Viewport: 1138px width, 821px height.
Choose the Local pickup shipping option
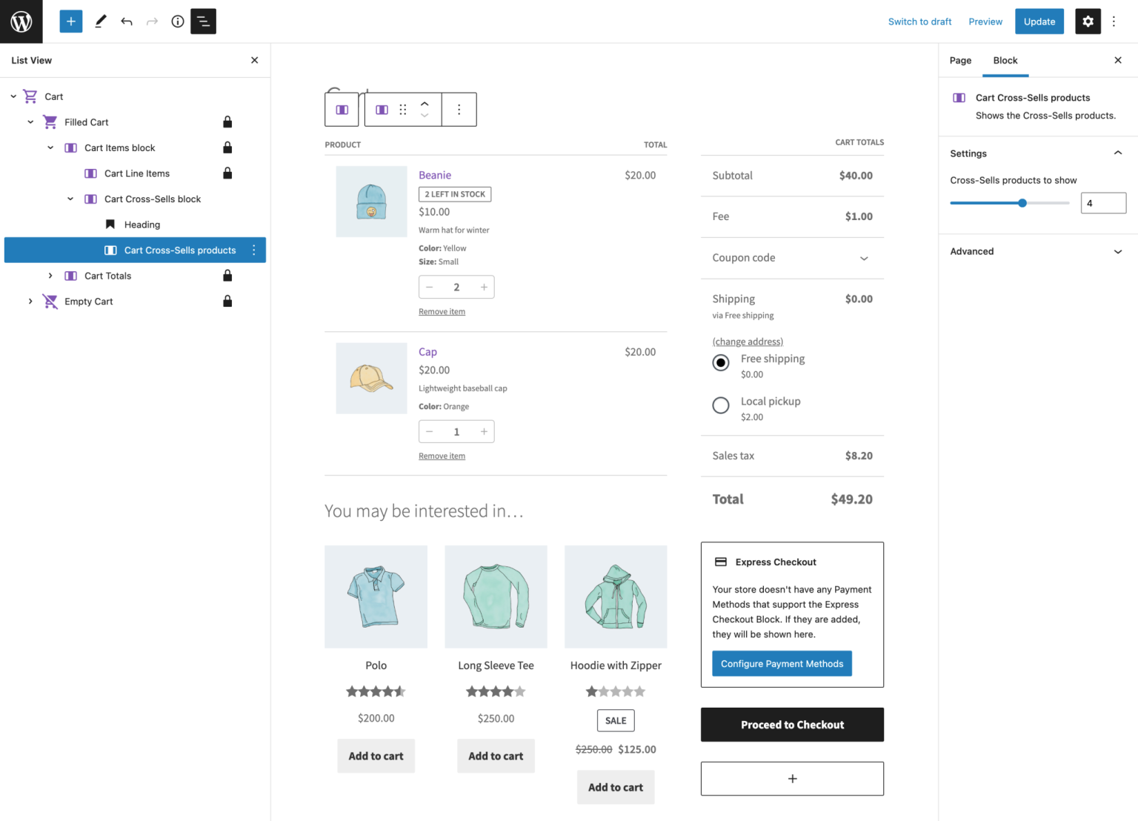(720, 405)
